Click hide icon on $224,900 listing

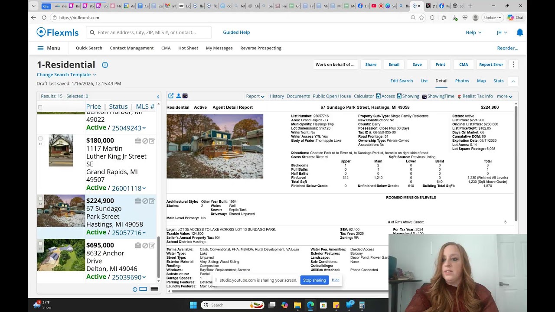[x=145, y=201]
